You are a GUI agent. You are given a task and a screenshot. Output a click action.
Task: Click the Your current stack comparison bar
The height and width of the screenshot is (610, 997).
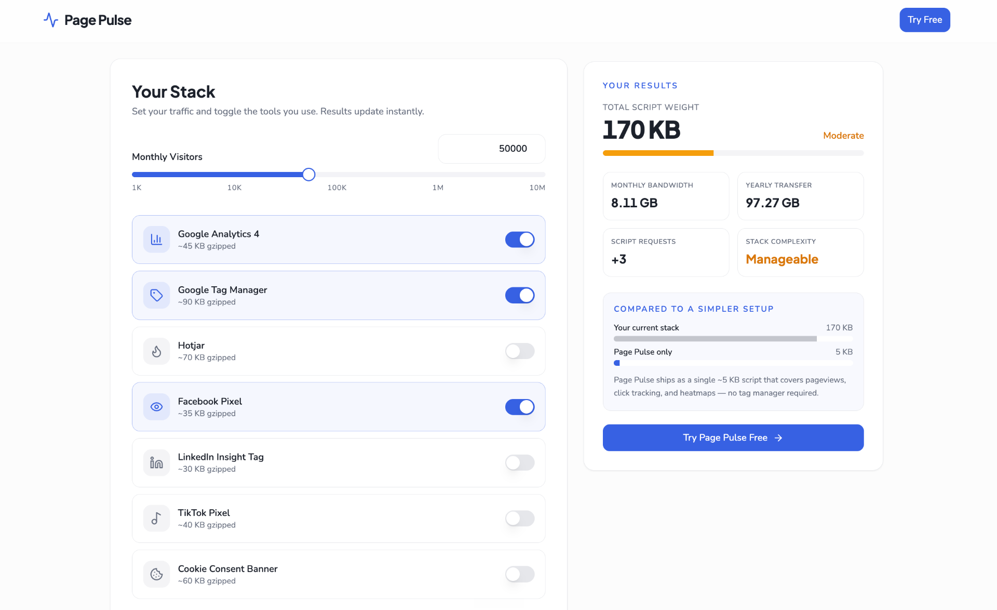tap(733, 339)
